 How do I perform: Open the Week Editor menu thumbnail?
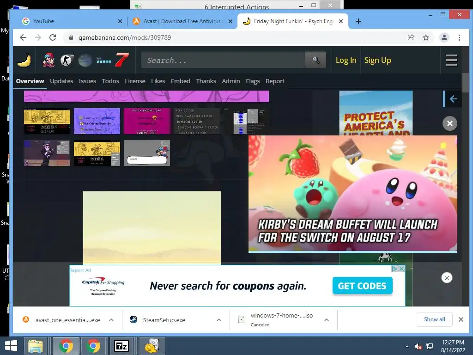[197, 121]
